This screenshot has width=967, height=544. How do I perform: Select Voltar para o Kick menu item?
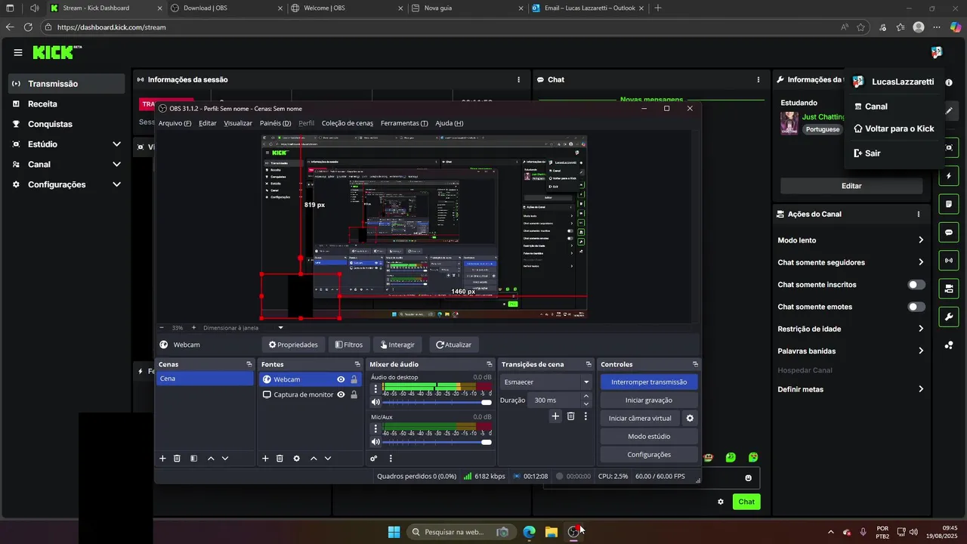[894, 128]
